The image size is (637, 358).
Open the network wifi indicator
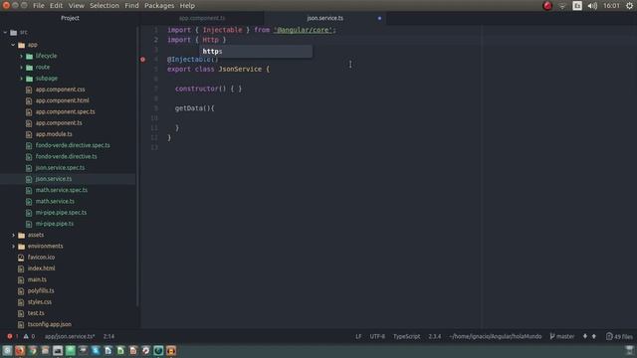click(561, 6)
